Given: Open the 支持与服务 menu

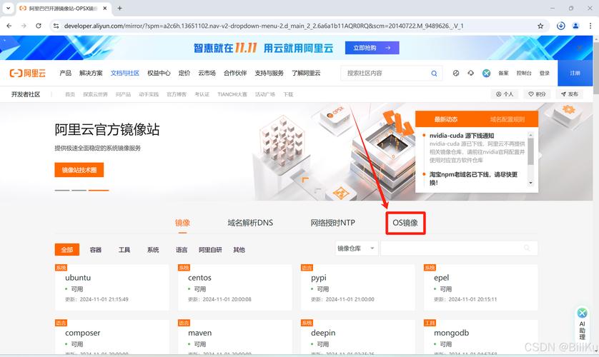Looking at the screenshot, I should coord(269,73).
